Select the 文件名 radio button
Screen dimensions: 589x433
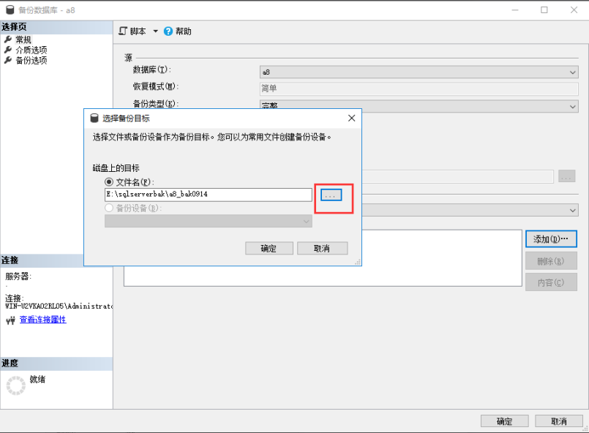[109, 182]
